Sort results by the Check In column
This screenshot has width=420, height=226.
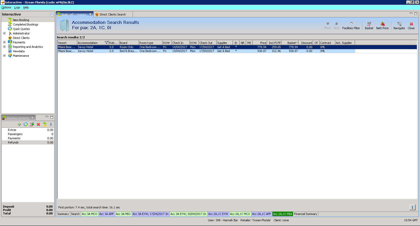point(181,43)
